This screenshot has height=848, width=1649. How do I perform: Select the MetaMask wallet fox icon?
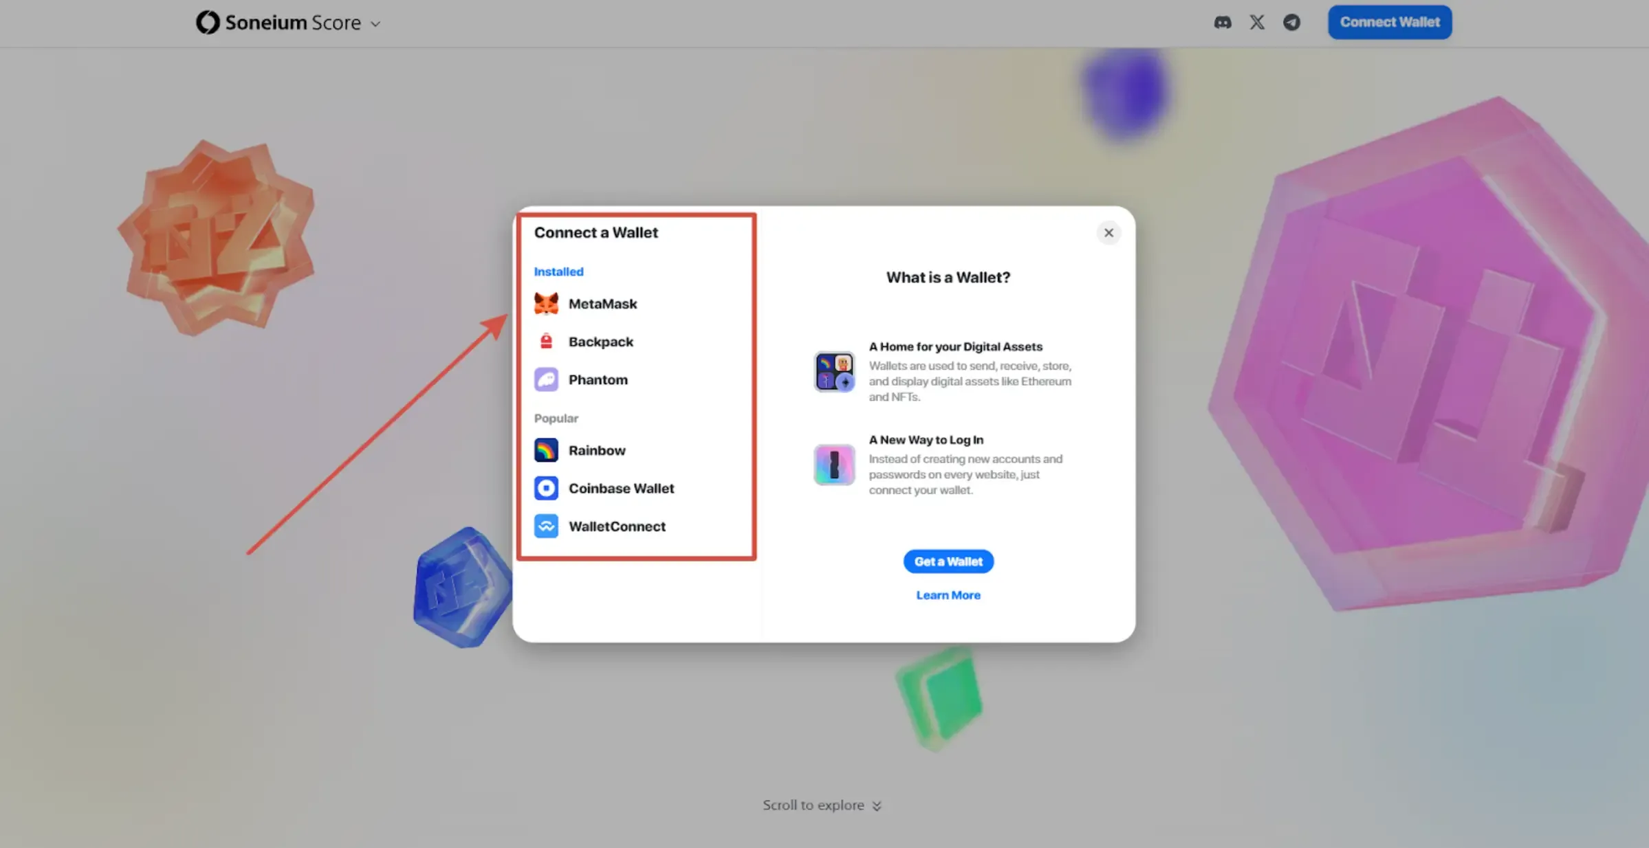[x=545, y=303]
